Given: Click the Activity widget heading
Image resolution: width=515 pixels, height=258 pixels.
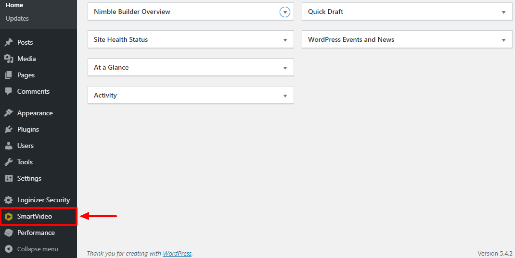Looking at the screenshot, I should 105,96.
